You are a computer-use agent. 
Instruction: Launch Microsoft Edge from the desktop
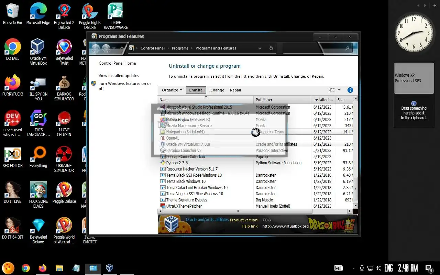coord(38,14)
